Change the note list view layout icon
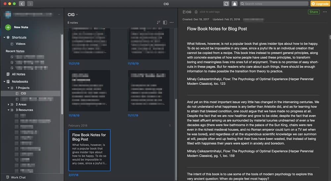Image resolution: width=331 pixels, height=181 pixels. point(165,22)
